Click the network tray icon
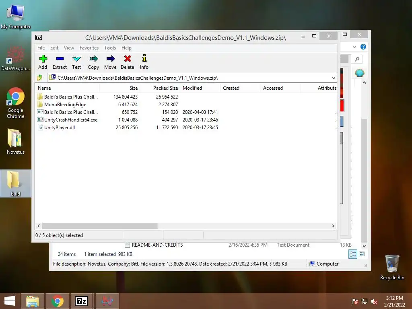Screen dimensions: 412x309 tap(365, 301)
